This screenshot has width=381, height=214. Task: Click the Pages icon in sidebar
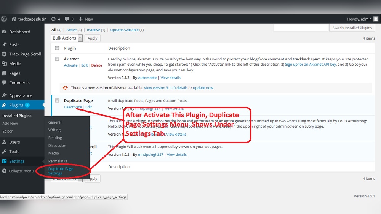(x=4, y=73)
